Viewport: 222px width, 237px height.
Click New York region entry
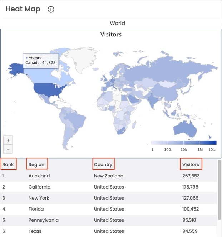point(39,198)
